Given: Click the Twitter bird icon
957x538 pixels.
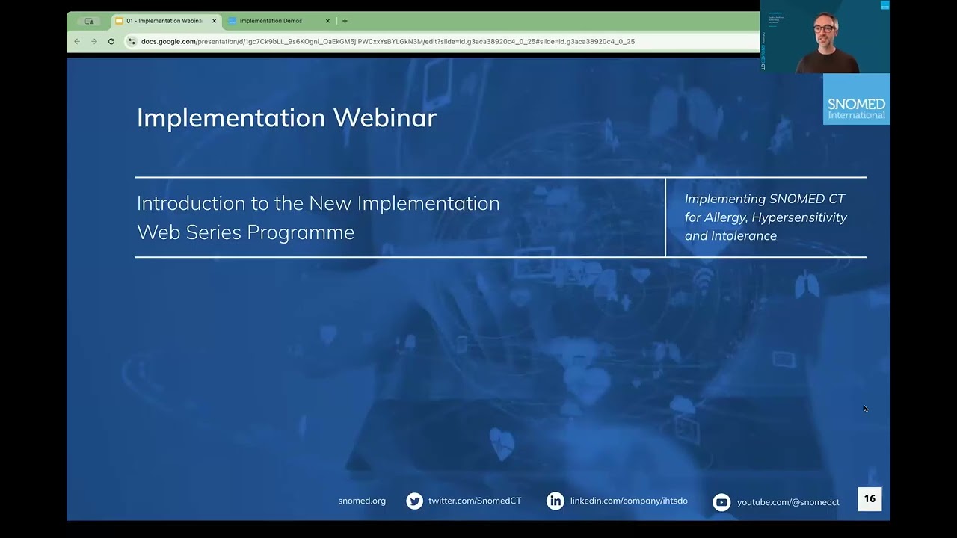Looking at the screenshot, I should coord(414,501).
